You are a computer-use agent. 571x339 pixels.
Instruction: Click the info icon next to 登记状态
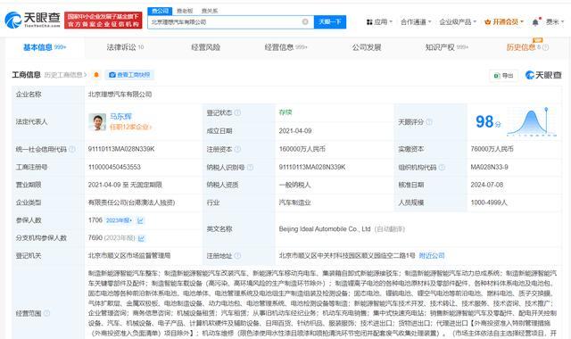coord(238,112)
